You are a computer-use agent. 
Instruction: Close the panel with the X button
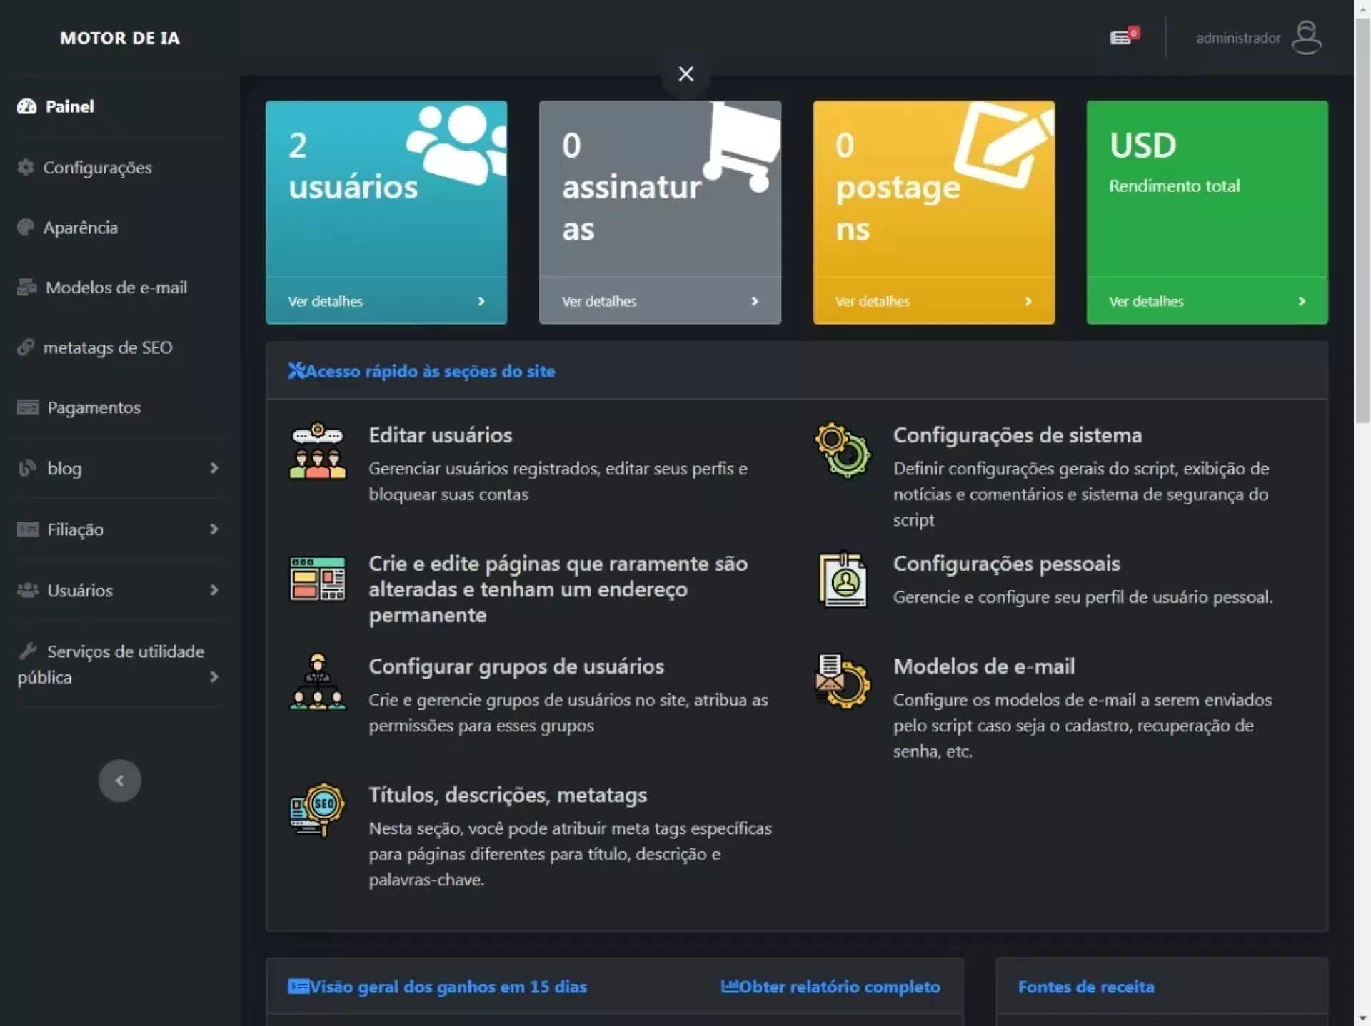coord(685,74)
